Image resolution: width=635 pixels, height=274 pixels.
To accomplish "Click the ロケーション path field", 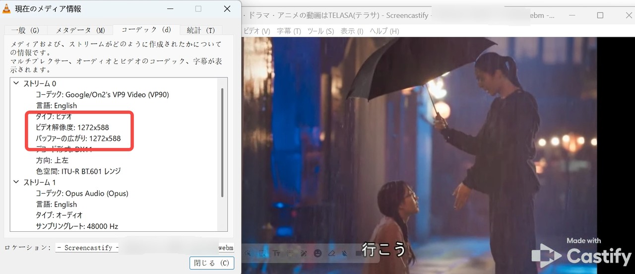I will (144, 248).
